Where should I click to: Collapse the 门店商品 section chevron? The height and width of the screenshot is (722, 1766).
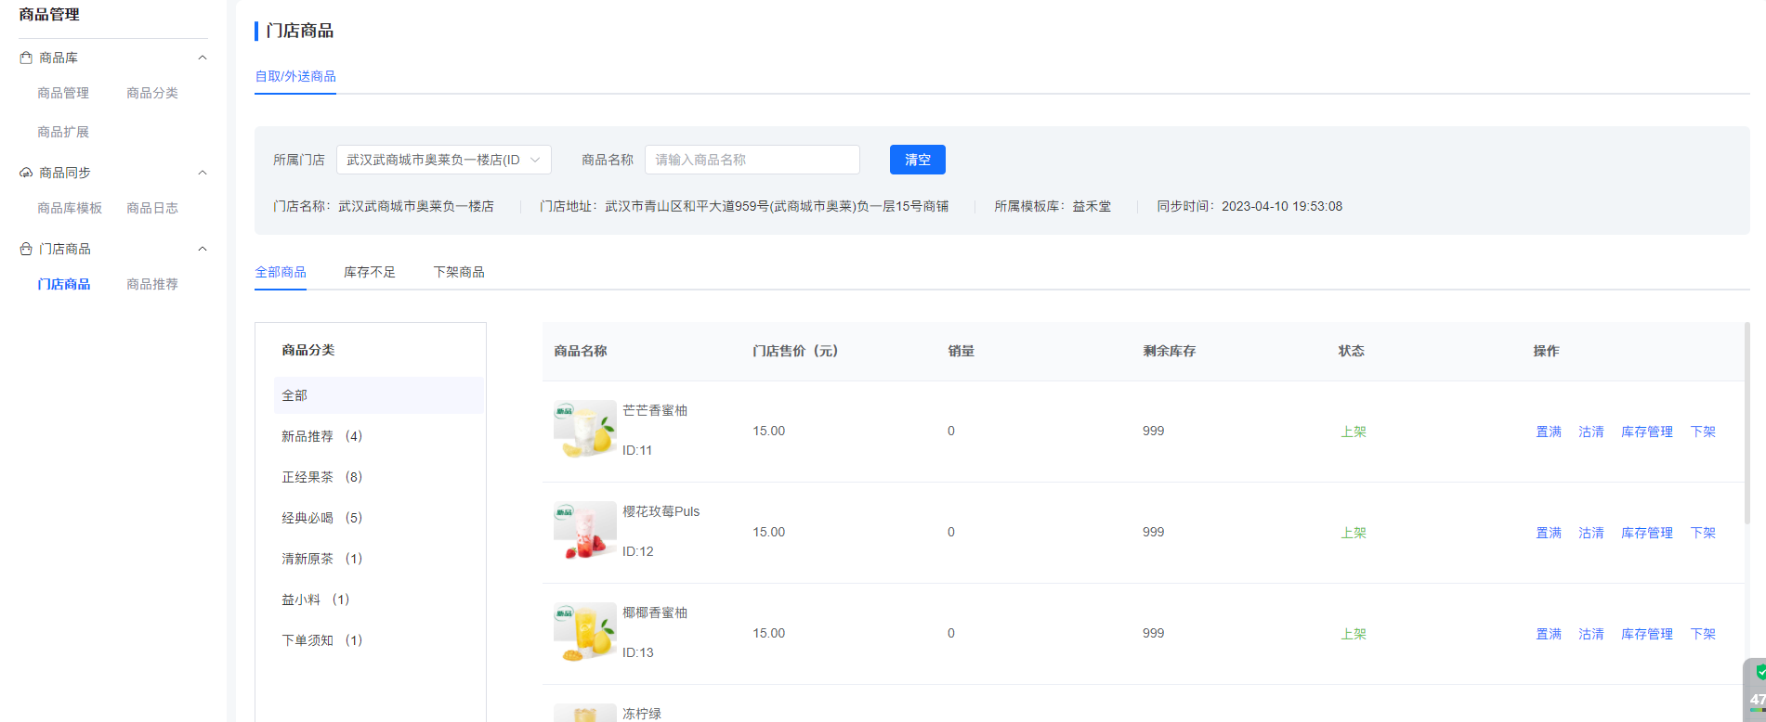coord(203,249)
